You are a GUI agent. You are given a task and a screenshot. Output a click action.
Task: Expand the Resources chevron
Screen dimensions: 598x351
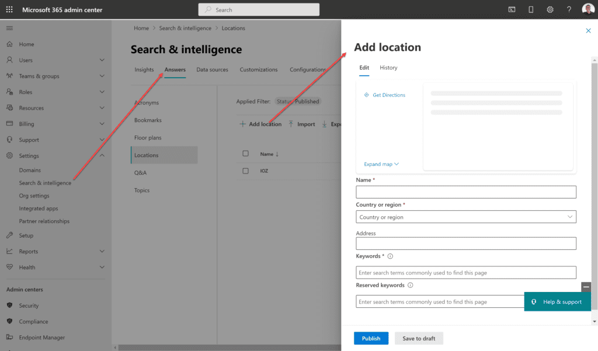(x=102, y=108)
